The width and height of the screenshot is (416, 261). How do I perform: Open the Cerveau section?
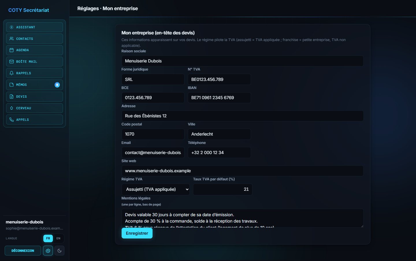(34, 108)
